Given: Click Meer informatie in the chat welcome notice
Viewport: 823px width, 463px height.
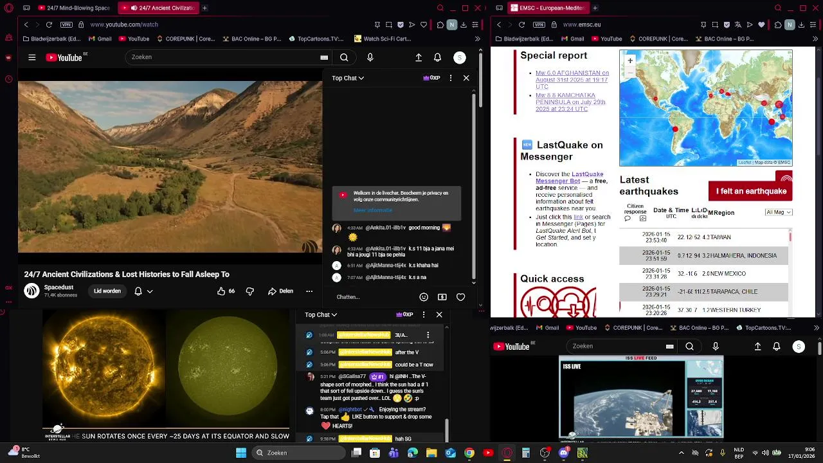Looking at the screenshot, I should point(372,210).
